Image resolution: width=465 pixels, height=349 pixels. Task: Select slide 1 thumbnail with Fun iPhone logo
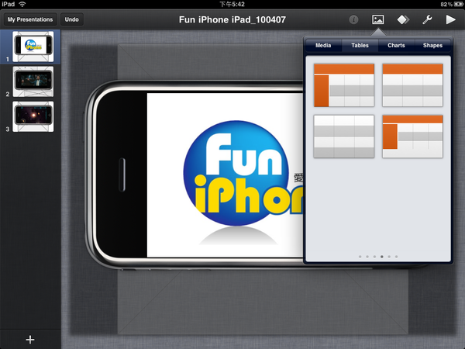coord(33,47)
